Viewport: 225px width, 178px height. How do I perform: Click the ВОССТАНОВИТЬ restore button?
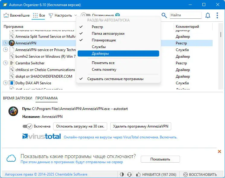pyautogui.click(x=200, y=174)
